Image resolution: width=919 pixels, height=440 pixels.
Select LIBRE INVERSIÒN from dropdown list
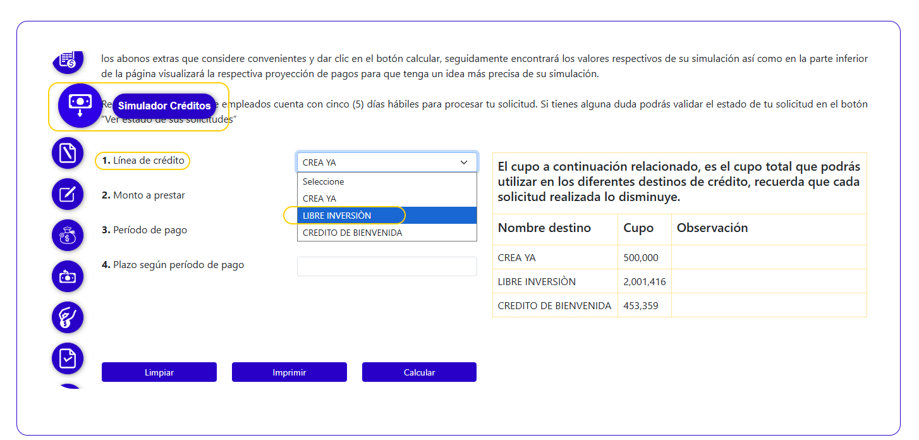[386, 216]
